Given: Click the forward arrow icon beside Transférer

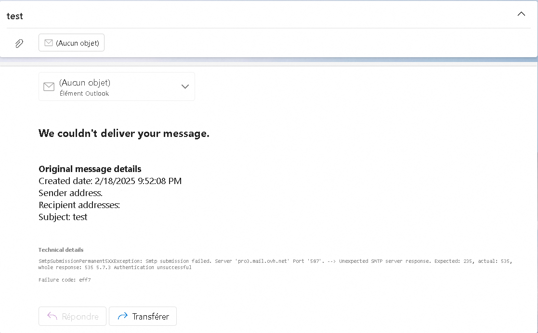Looking at the screenshot, I should click(122, 316).
